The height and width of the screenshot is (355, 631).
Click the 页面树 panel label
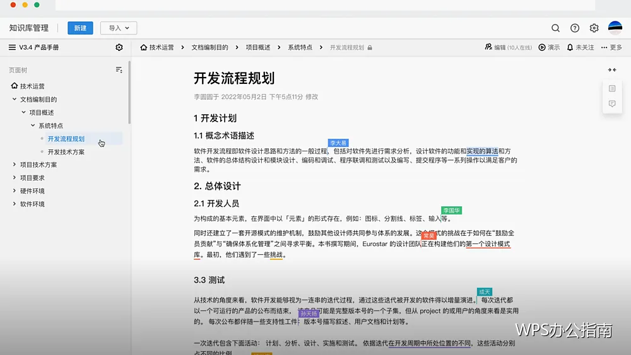18,70
